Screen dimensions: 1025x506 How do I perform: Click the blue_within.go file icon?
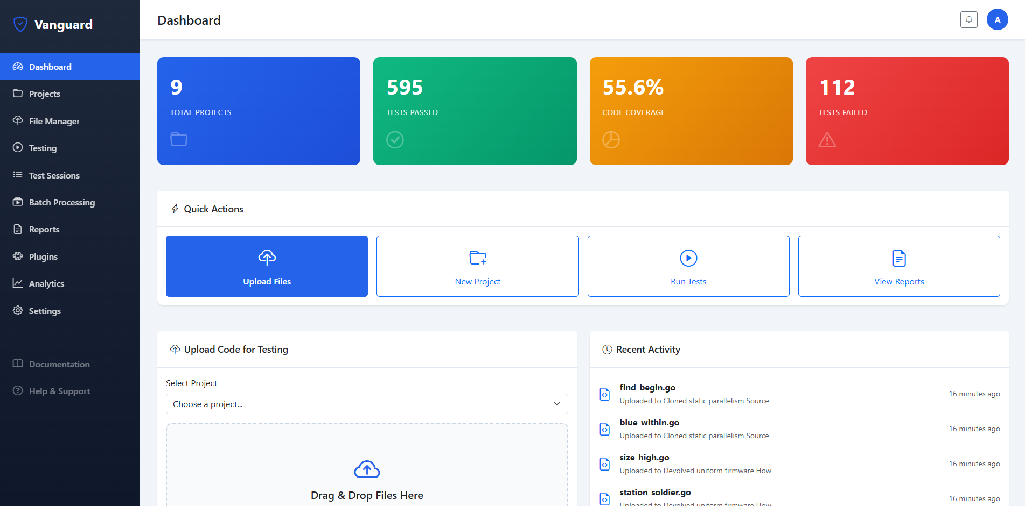pyautogui.click(x=605, y=429)
